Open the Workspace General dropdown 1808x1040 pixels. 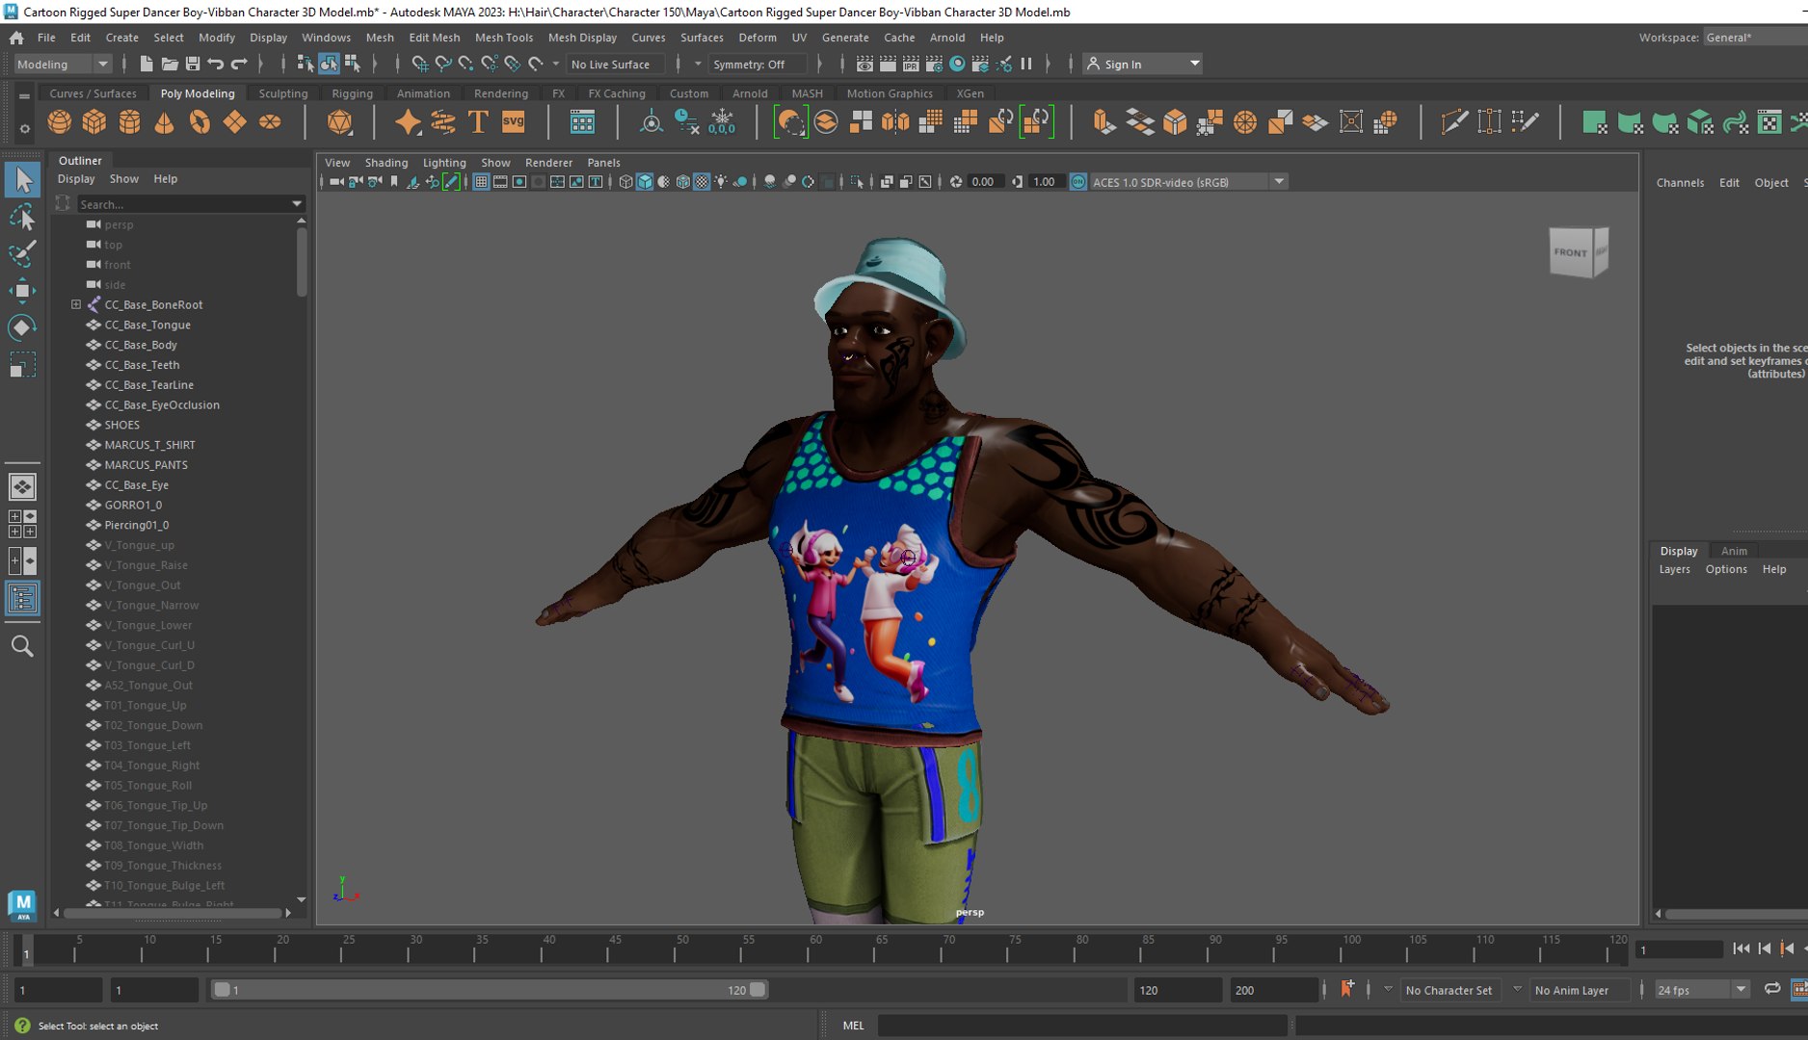pyautogui.click(x=1754, y=38)
